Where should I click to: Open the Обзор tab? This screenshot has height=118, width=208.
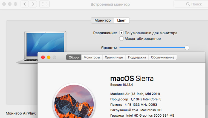point(74,57)
